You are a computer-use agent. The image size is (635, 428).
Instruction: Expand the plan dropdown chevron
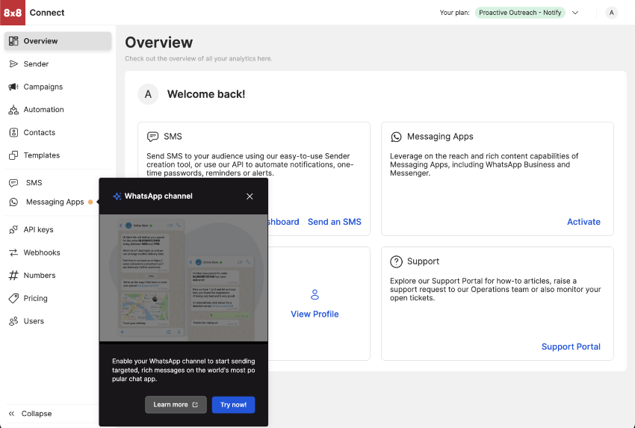575,13
